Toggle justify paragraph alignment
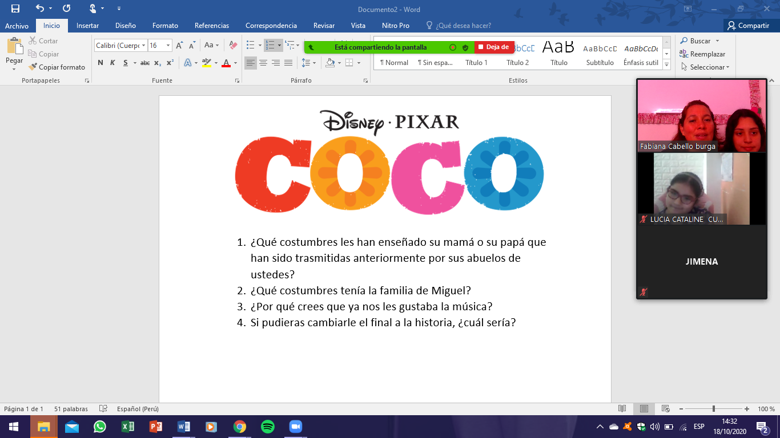 pyautogui.click(x=288, y=63)
